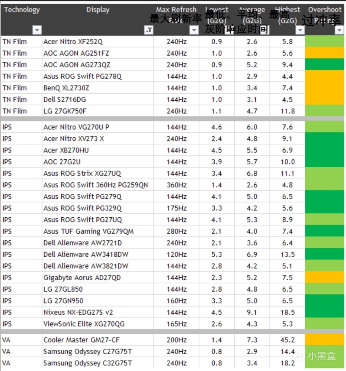Click the BenQ XL2730Z cell
Image resolution: width=346 pixels, height=371 pixels.
coord(98,88)
